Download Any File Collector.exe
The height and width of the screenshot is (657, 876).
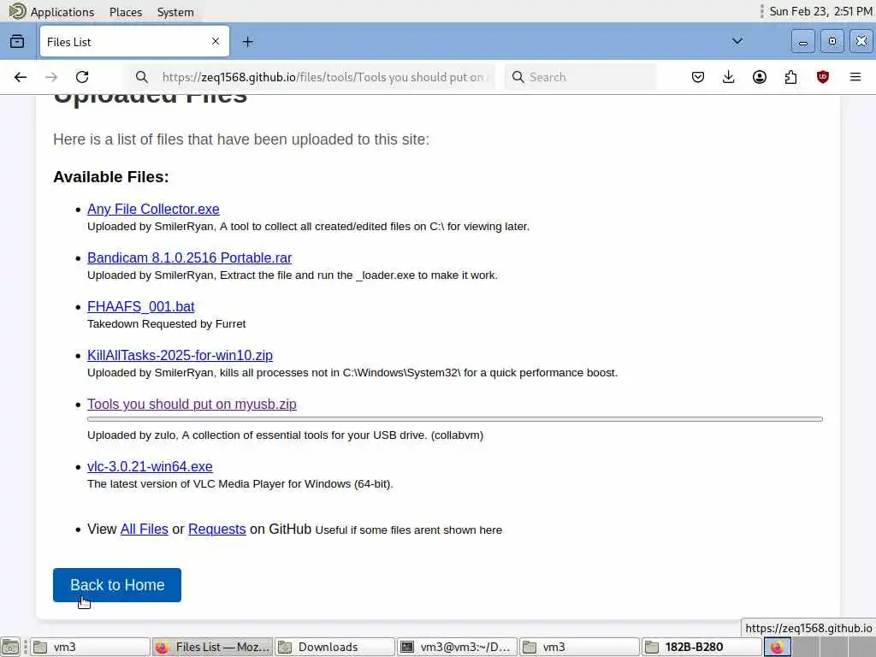point(153,209)
